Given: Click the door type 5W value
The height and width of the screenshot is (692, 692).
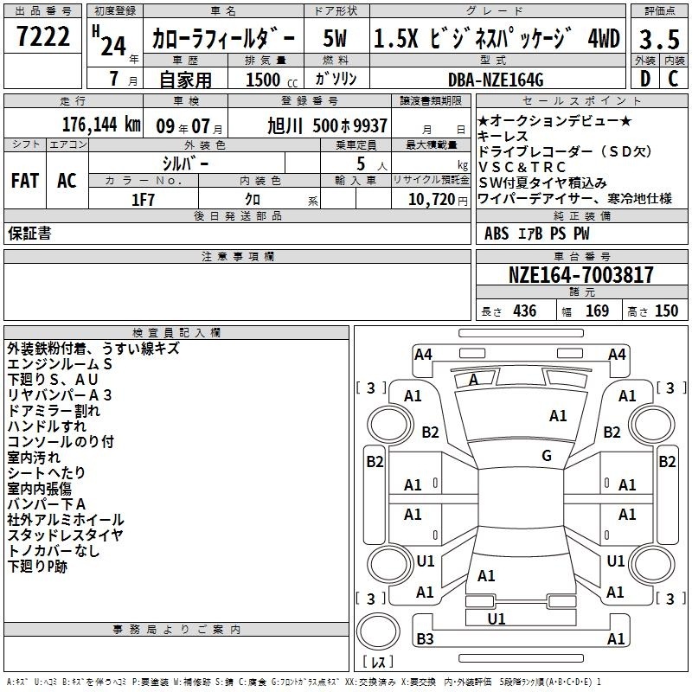Looking at the screenshot, I should click(335, 38).
